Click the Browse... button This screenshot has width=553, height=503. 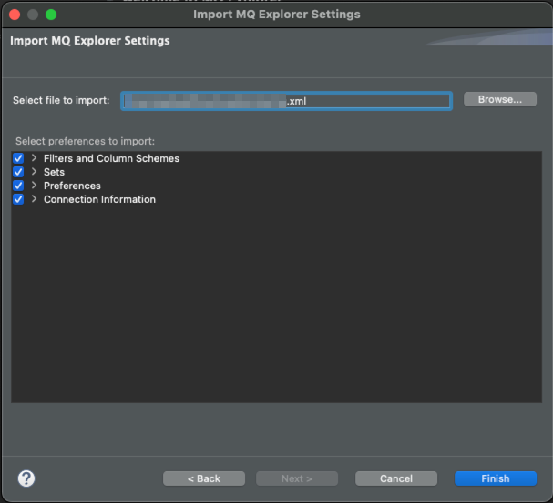[x=500, y=99]
